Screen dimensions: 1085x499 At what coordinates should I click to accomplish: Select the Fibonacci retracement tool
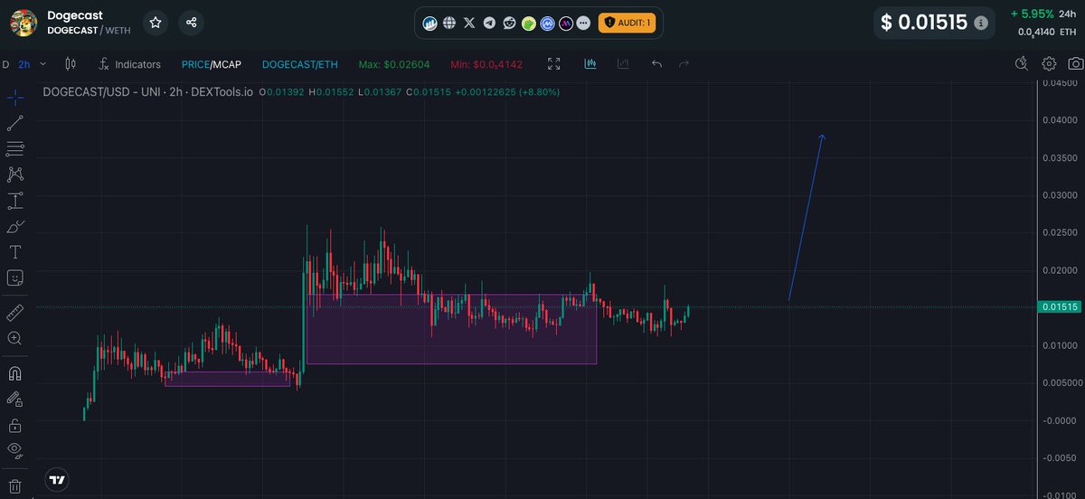(14, 149)
